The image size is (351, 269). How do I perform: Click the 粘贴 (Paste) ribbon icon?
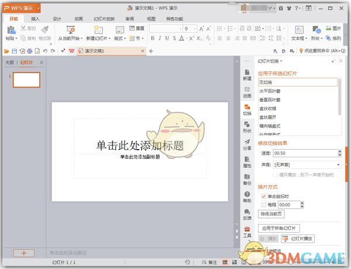pos(11,30)
